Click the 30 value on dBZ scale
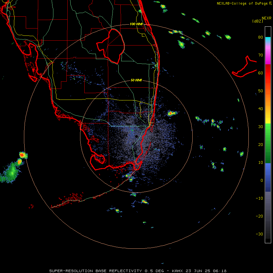Screen dimensions: 273x273 point(261,126)
